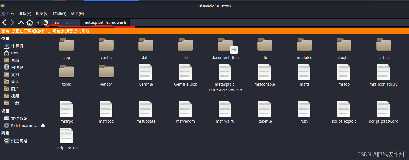
Task: Select the script-recon file icon
Action: coord(66,136)
